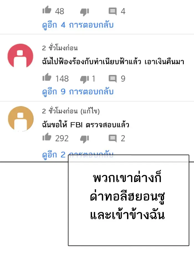Dislike the comment showing 1 dislike
194x278 pixels.
pos(85,80)
